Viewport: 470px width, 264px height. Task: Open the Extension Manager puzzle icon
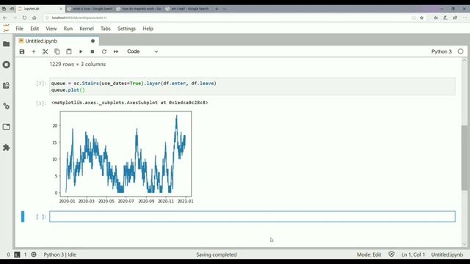(7, 147)
